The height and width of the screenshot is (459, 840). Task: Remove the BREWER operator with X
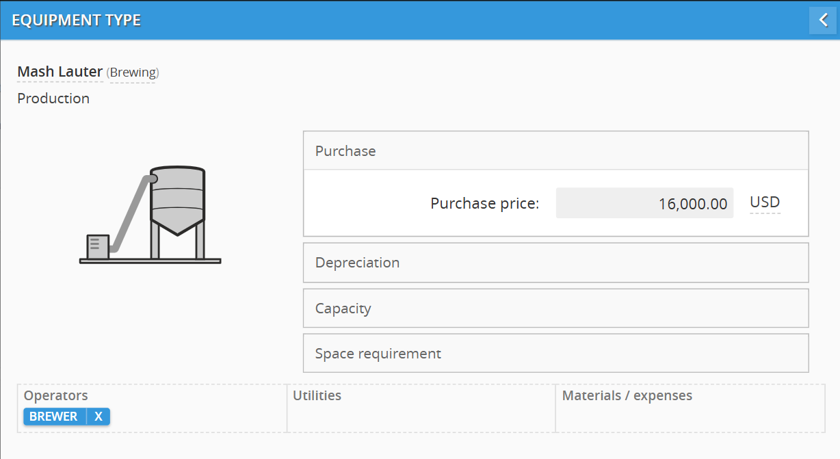99,417
